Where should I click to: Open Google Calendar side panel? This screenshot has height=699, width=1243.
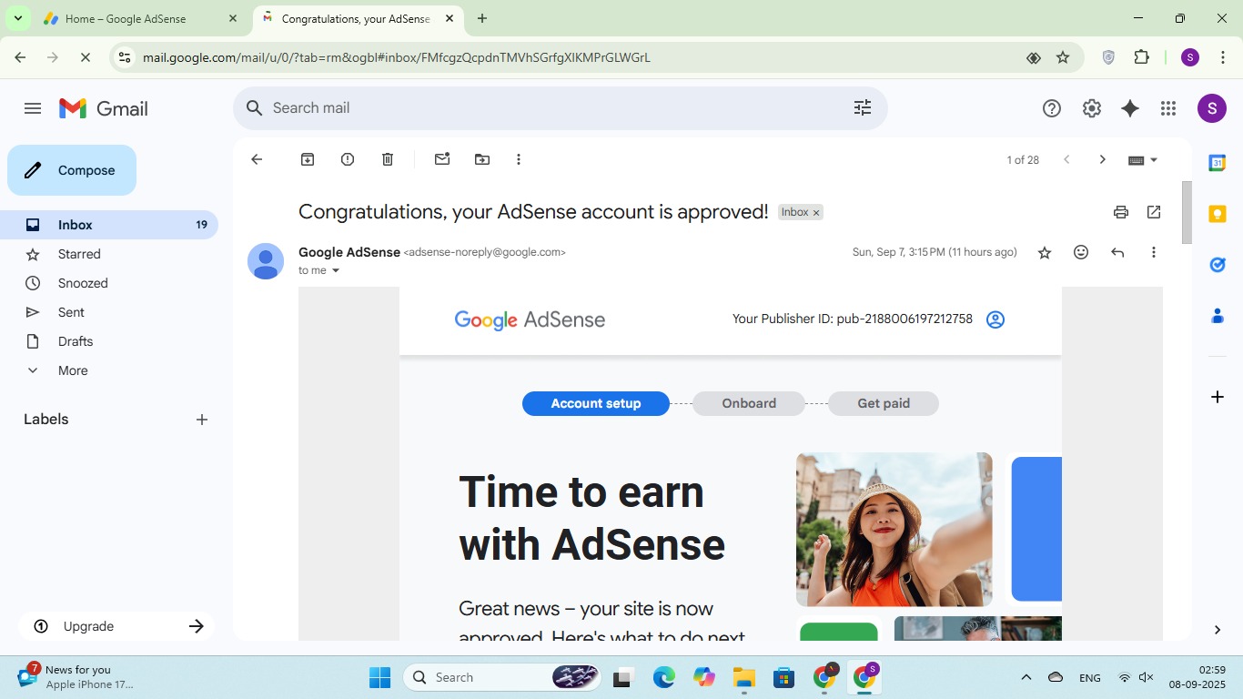click(x=1218, y=163)
